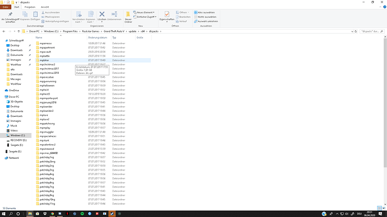Create a Neuer Ordner from the ribbon

(128, 17)
